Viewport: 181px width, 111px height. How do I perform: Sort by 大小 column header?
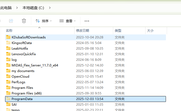(150, 31)
